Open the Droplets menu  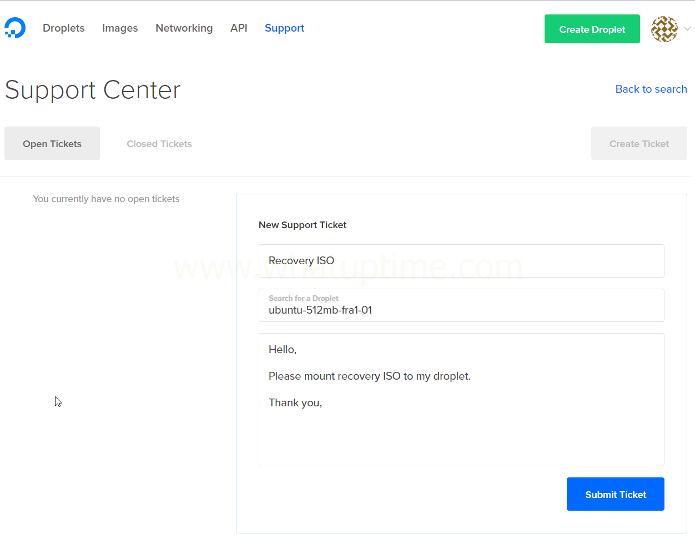64,28
